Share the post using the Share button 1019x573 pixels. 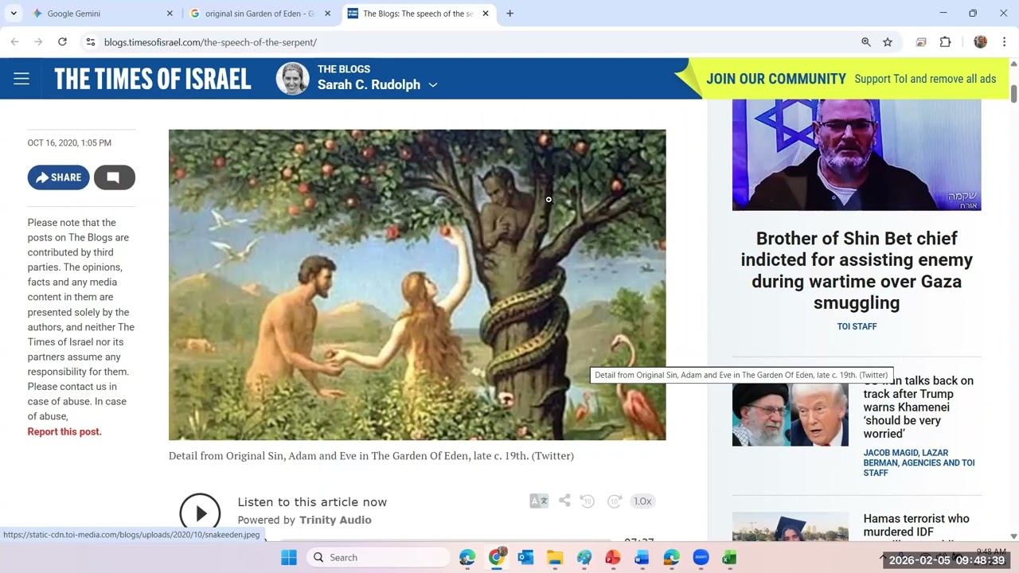pos(59,177)
